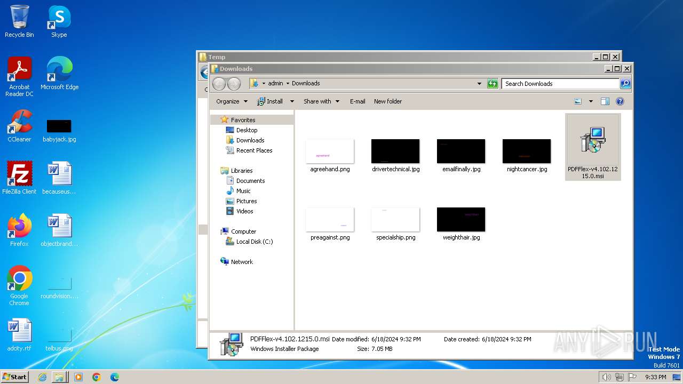Open the Organize menu
This screenshot has width=683, height=384.
[232, 101]
